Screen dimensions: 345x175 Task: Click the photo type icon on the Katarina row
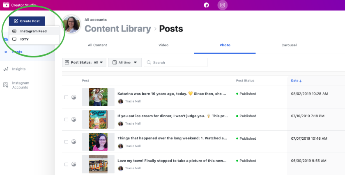point(74,97)
